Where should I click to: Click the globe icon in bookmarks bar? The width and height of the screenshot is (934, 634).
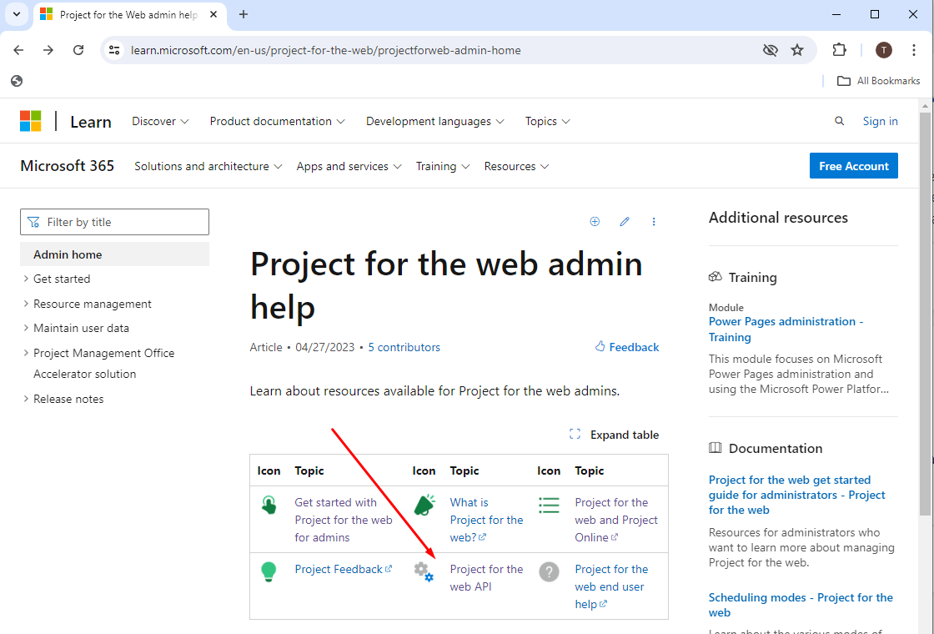click(x=17, y=81)
